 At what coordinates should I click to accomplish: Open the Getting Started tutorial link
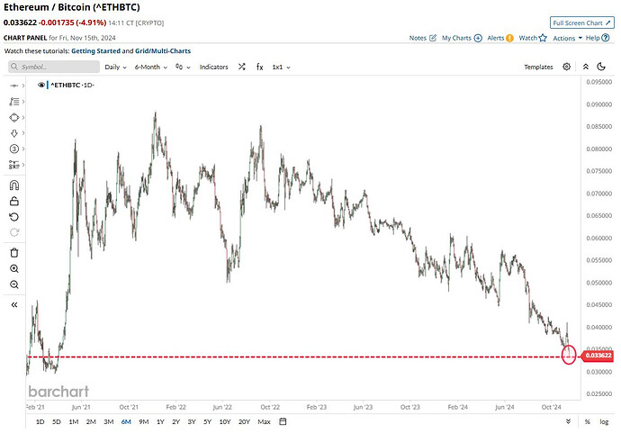click(x=95, y=51)
